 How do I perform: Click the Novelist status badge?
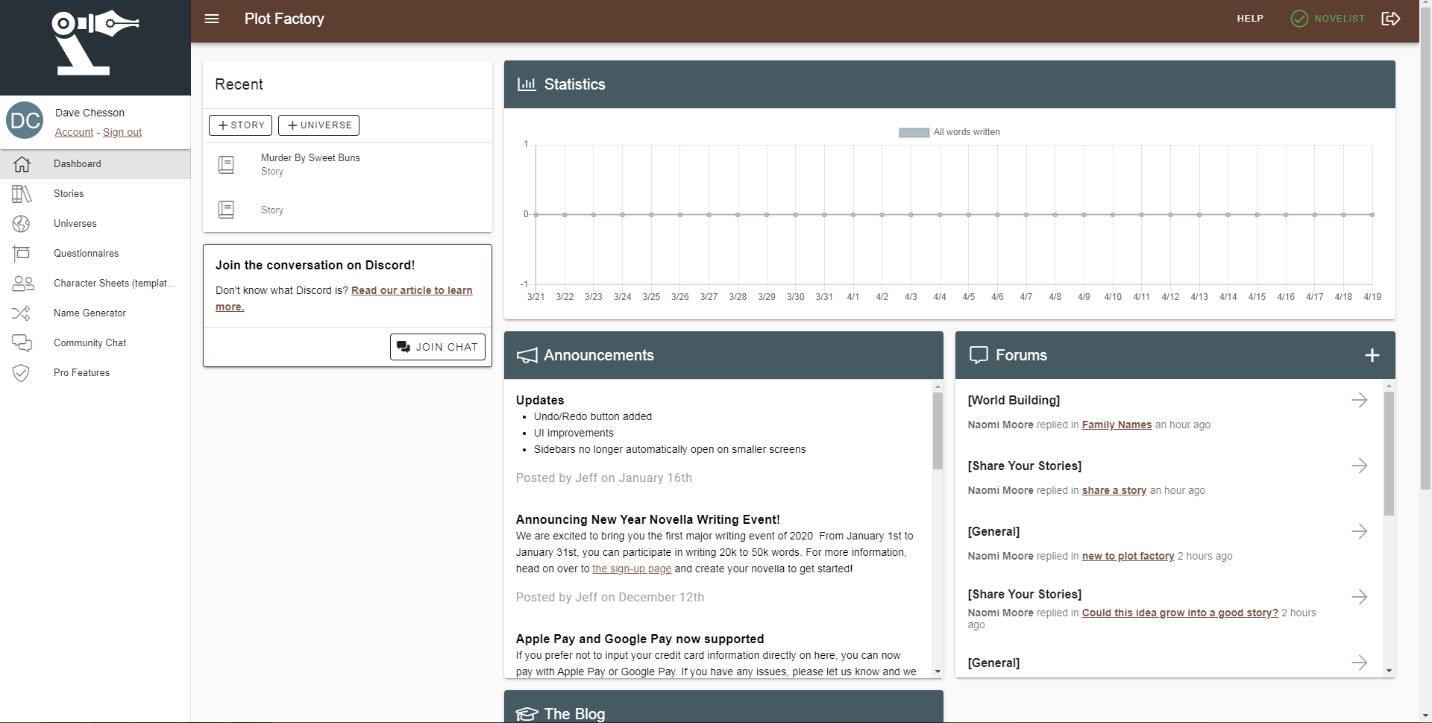coord(1328,19)
